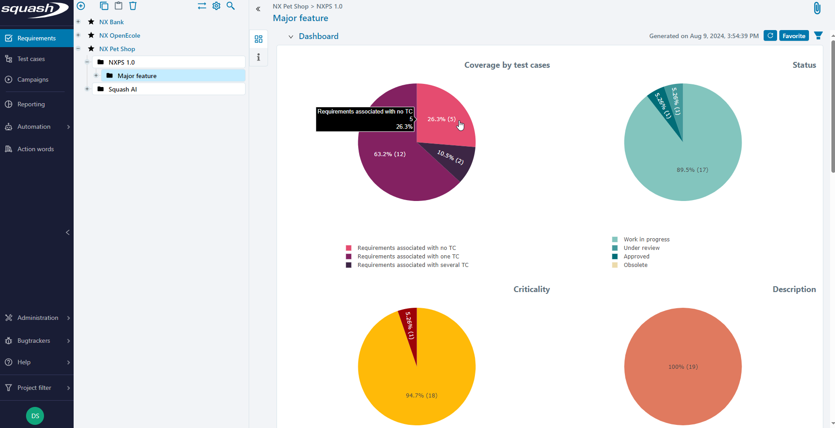Refresh the dashboard with the reload icon
The image size is (835, 428).
coord(770,36)
